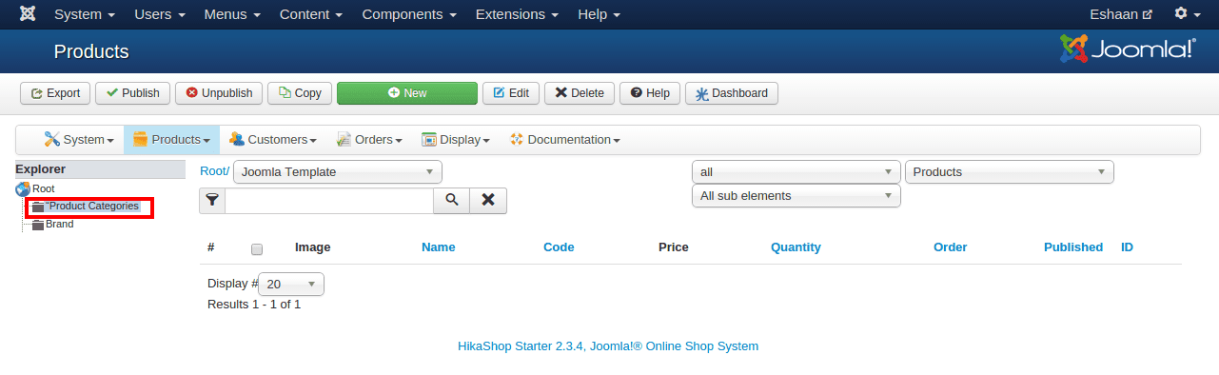Open the Components menu

point(409,14)
